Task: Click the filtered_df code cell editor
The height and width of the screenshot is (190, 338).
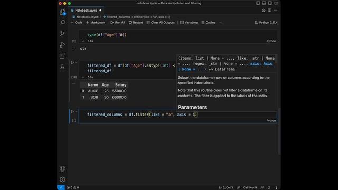Action: pos(127,68)
